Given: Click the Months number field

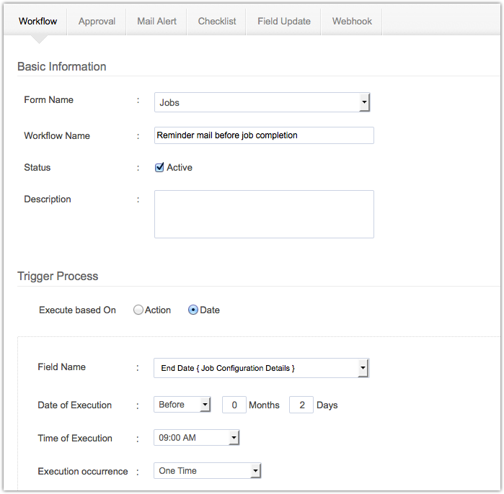Looking at the screenshot, I should [x=234, y=405].
